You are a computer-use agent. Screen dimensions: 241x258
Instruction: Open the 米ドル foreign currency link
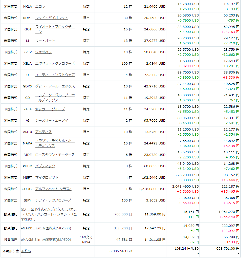(x=26, y=251)
